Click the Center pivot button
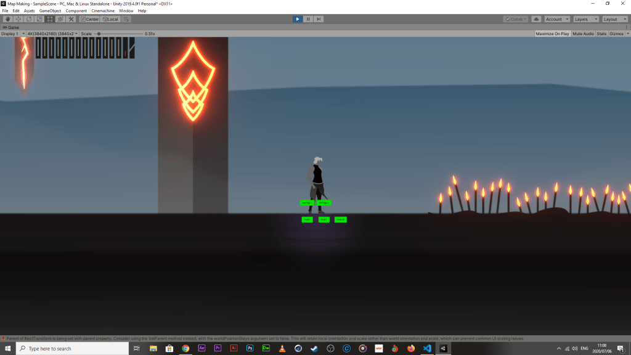 (90, 19)
